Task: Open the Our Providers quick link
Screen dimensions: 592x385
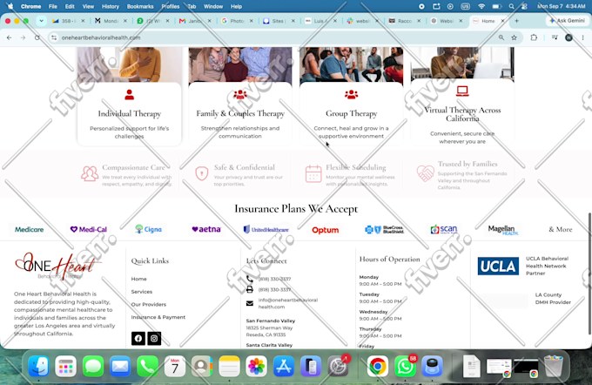Action: click(148, 304)
